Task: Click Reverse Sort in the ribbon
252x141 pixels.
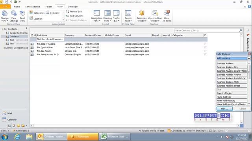Action: (74, 11)
